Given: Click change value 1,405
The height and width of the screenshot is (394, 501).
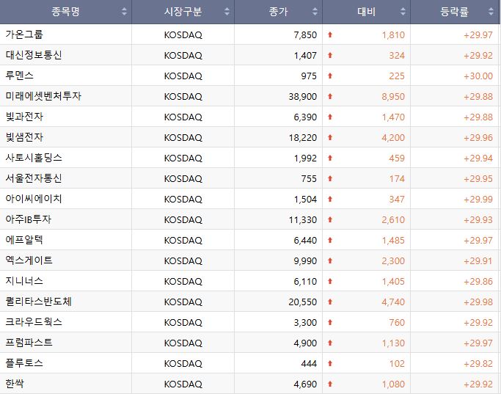Looking at the screenshot, I should (x=393, y=282).
